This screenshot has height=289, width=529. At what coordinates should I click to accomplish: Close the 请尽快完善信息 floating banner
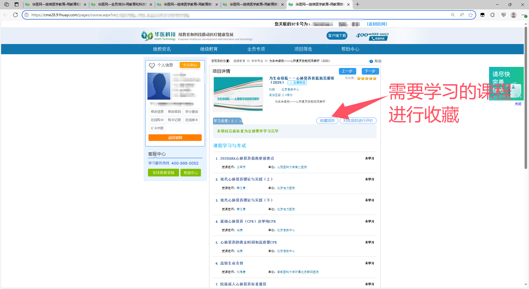point(518,104)
